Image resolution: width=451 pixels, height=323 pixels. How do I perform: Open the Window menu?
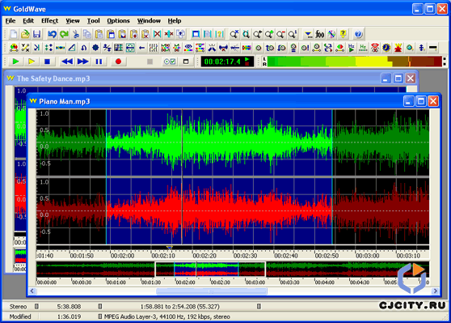149,21
